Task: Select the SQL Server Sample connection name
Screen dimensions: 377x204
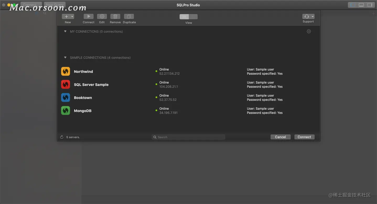Action: pos(91,85)
